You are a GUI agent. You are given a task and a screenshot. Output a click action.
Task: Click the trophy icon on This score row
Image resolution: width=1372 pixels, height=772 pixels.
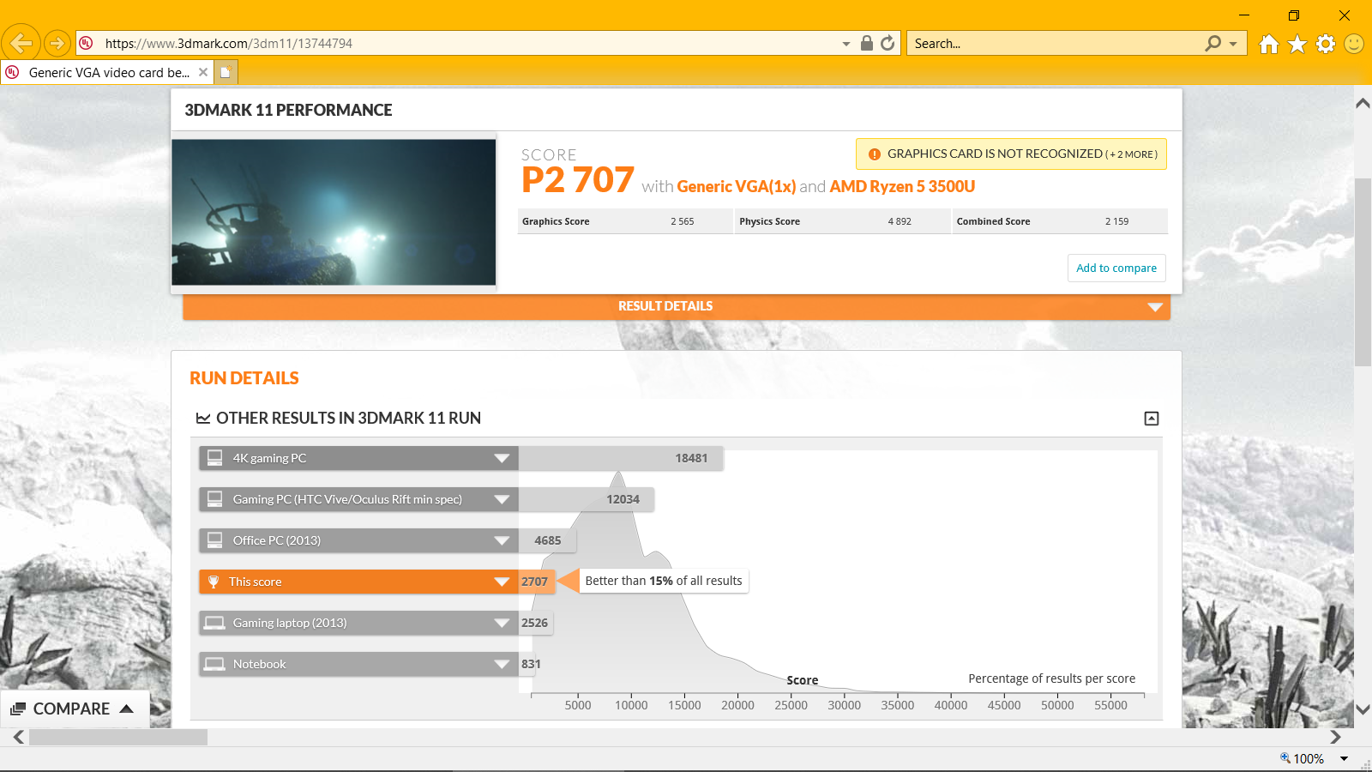pyautogui.click(x=214, y=582)
